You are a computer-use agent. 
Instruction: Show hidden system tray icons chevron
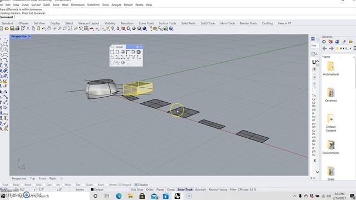point(294,196)
